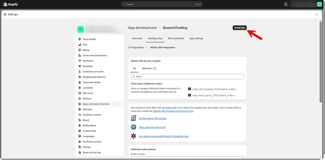Click the Customer accounts icon

(x=80, y=71)
